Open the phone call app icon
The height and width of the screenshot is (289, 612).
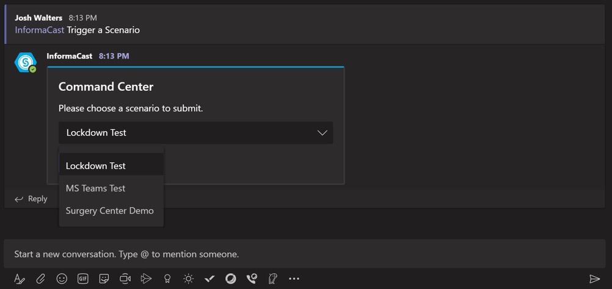tap(252, 279)
